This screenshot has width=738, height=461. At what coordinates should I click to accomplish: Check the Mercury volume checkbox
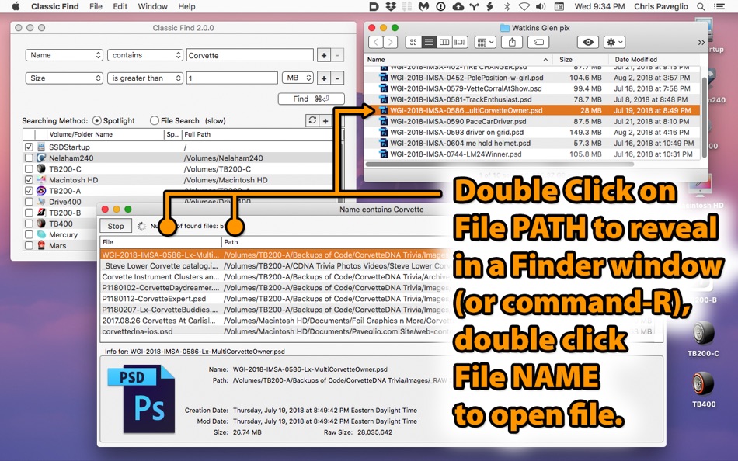[29, 234]
